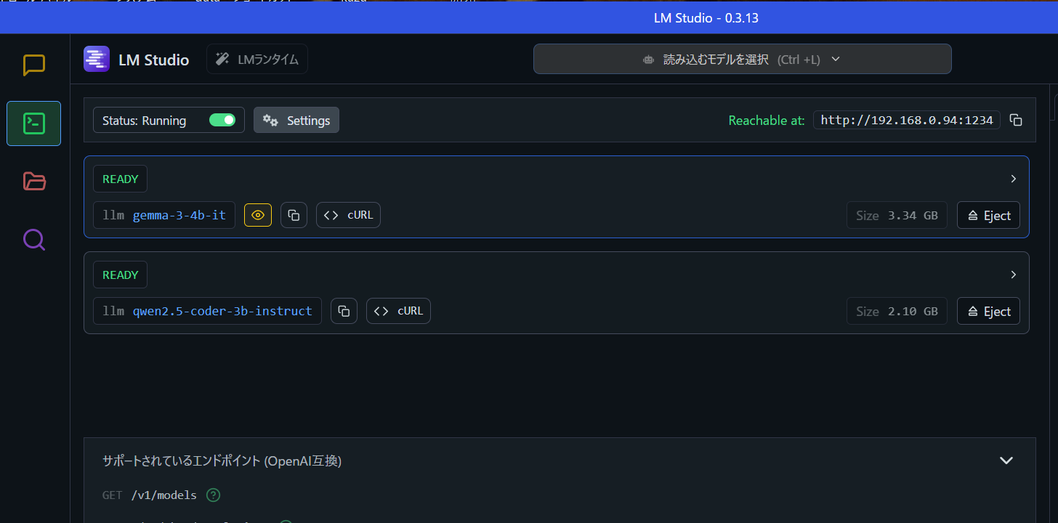Open the LMランタイム menu

[x=257, y=60]
